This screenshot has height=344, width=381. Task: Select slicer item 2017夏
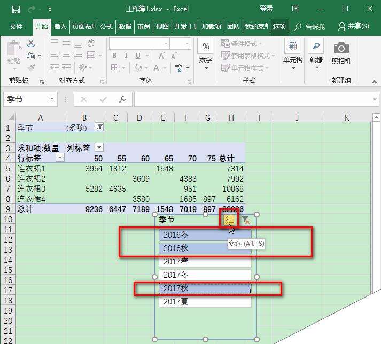click(x=205, y=301)
